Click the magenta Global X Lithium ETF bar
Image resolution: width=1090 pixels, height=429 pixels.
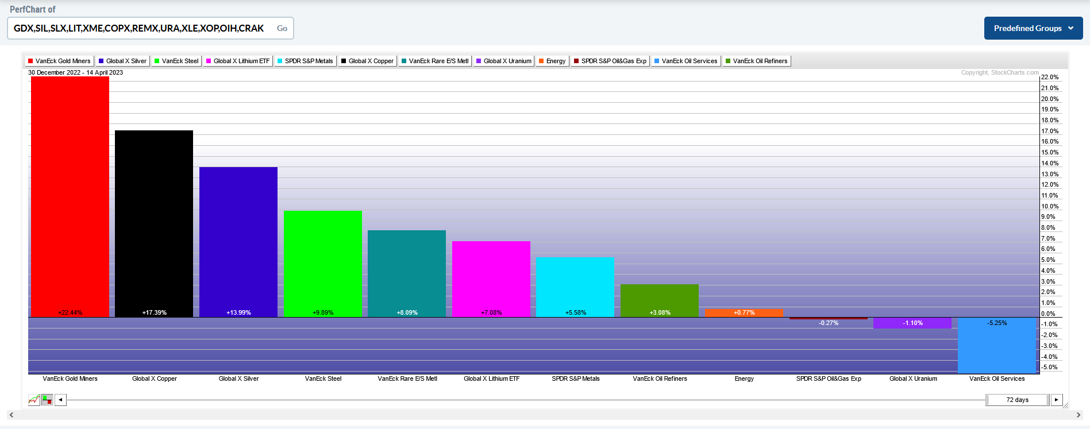coord(491,279)
